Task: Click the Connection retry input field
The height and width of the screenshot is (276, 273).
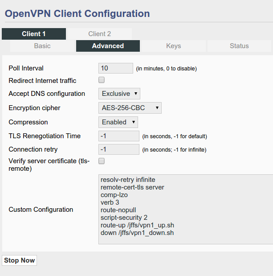Action: point(119,149)
